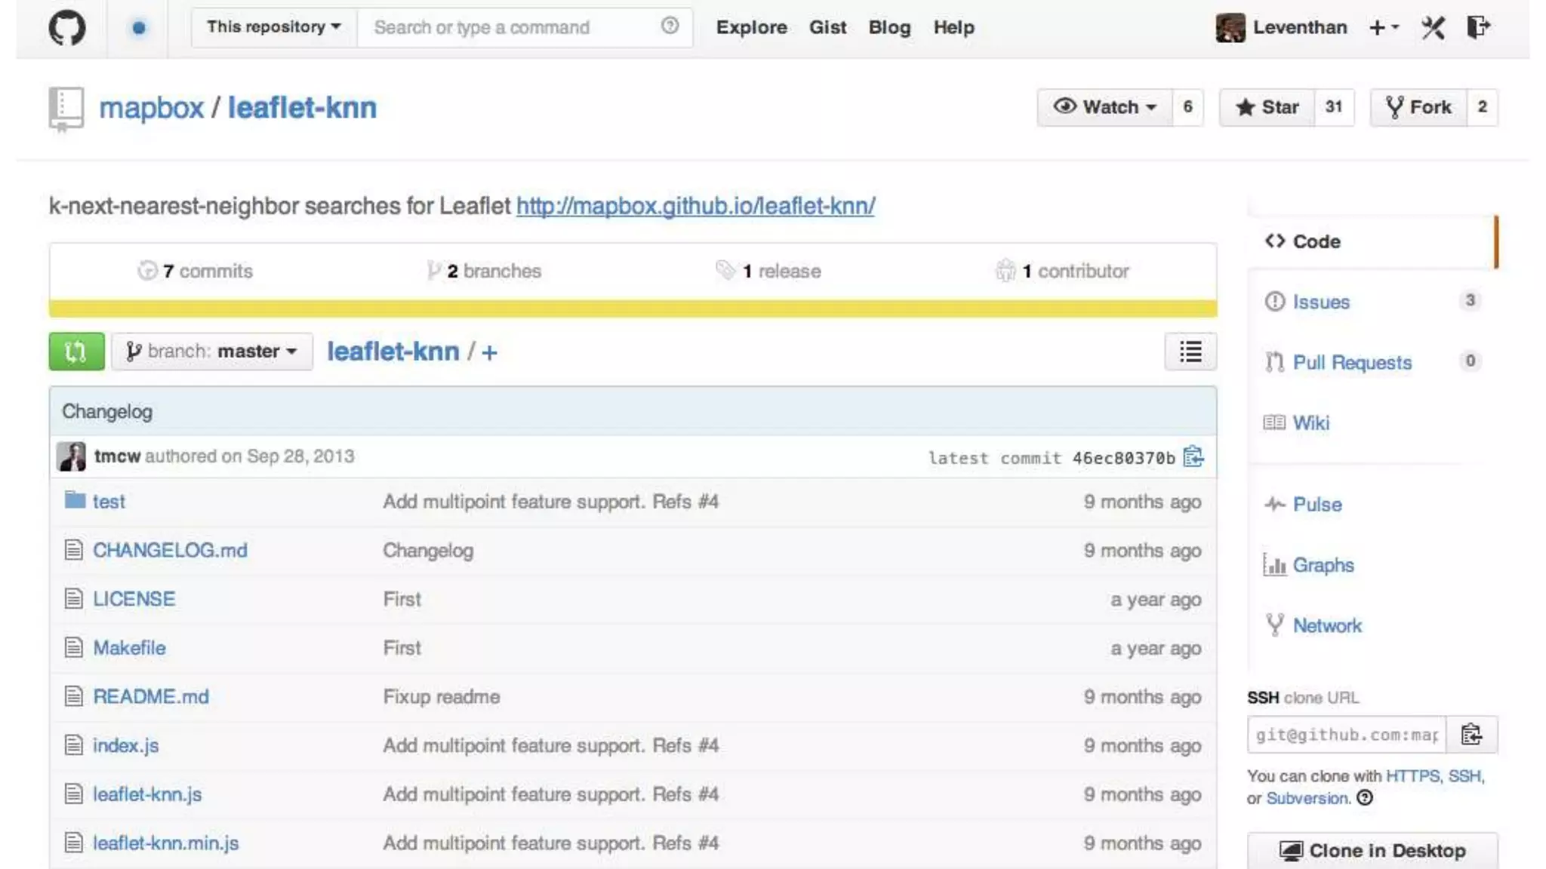The image size is (1546, 869).
Task: Open the blue notifications indicator dot
Action: [x=138, y=28]
